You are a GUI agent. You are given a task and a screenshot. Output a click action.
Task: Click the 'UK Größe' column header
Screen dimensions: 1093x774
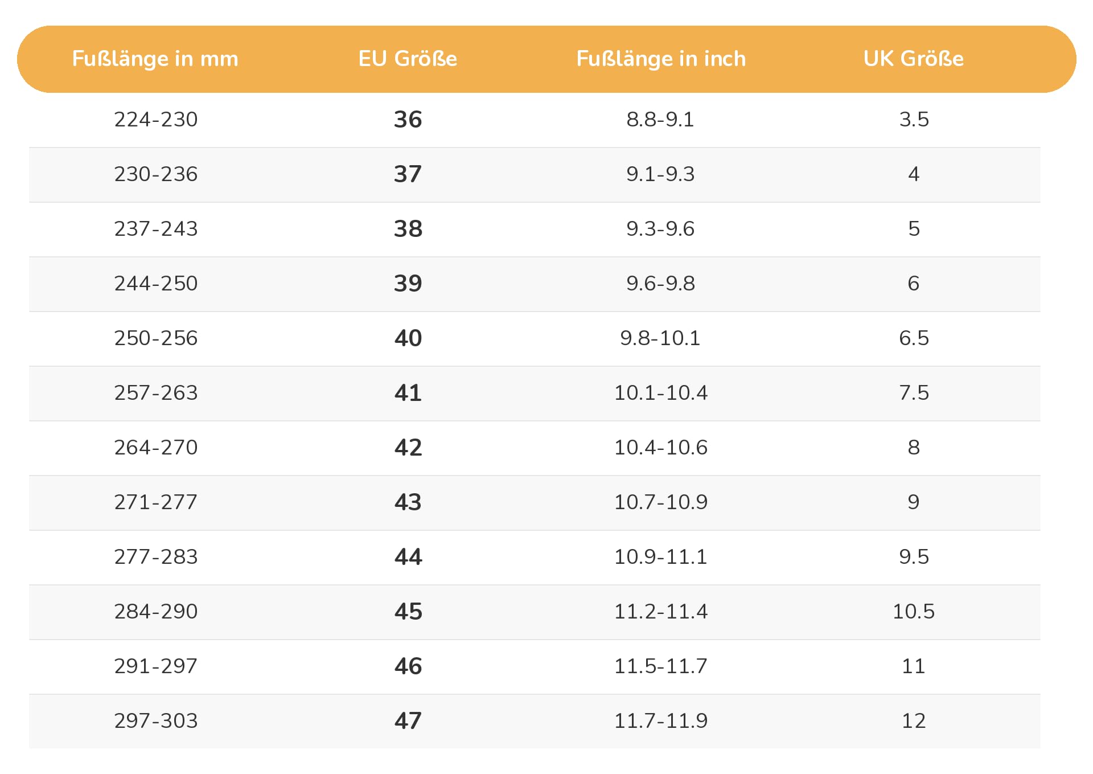(x=914, y=59)
